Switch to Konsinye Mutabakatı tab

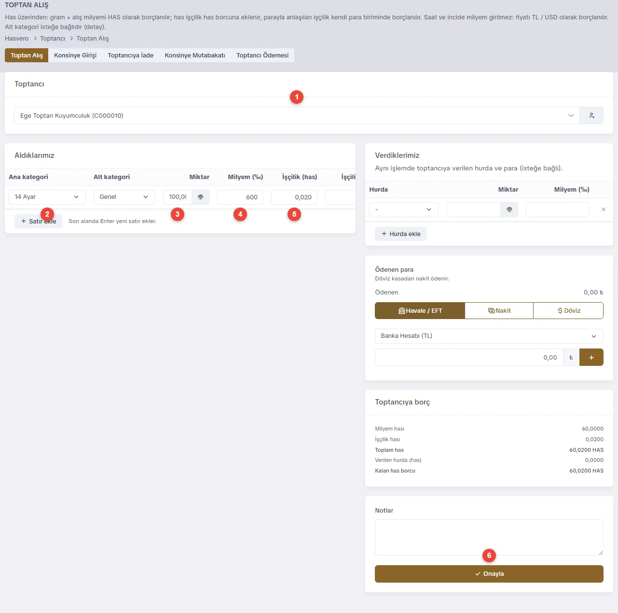(x=195, y=55)
